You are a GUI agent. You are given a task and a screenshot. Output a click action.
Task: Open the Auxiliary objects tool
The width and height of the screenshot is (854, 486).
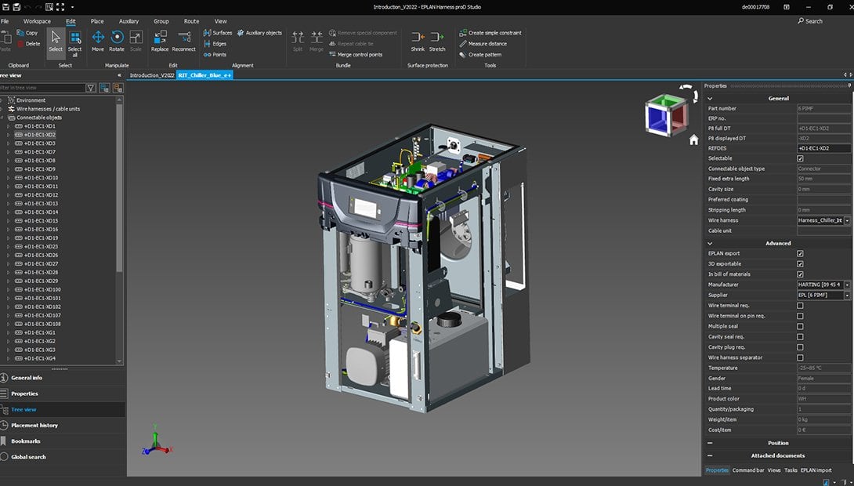[x=262, y=33]
